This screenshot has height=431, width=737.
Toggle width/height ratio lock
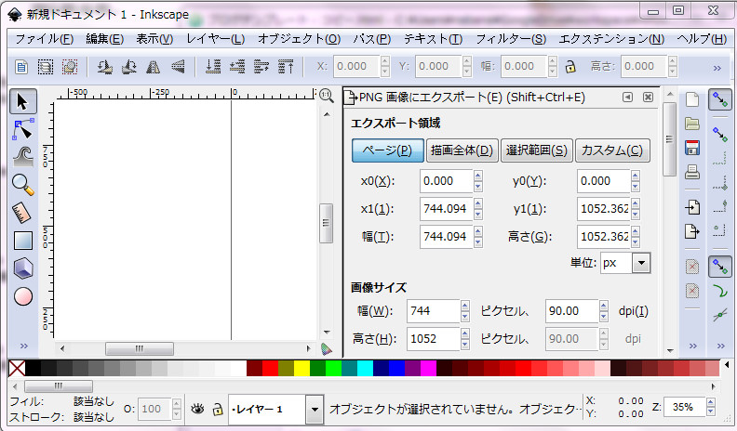(x=570, y=67)
